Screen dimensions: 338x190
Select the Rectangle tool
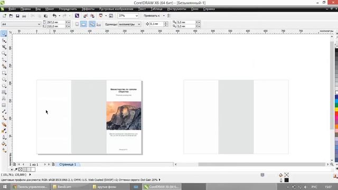[4, 73]
